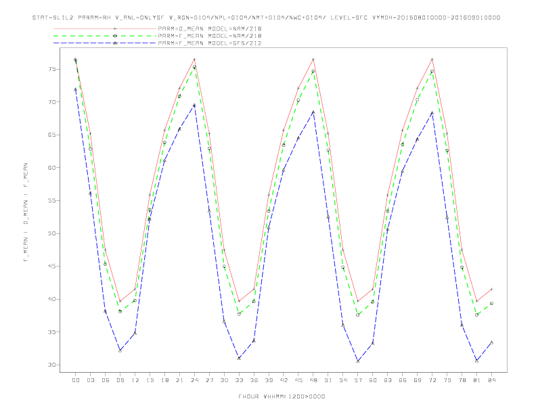Select legend entry PARM=F_MEAN MODEL=NAM/218

pos(210,36)
